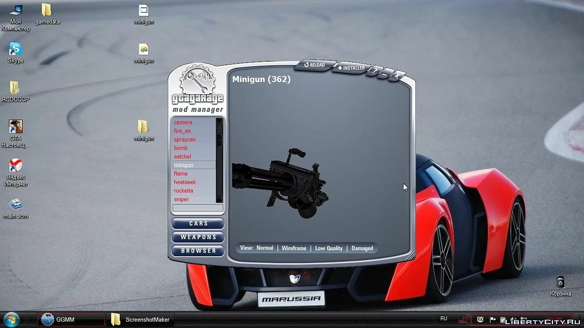Open the GTA game shortcut icon

click(16, 127)
